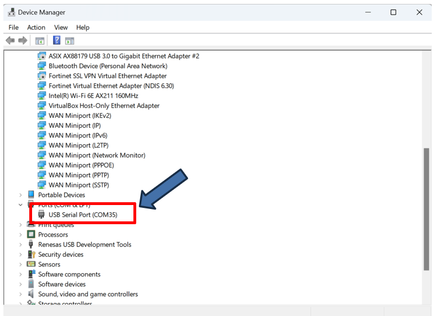Image resolution: width=434 pixels, height=316 pixels.
Task: Click the Back arrow toolbar icon
Action: point(10,41)
